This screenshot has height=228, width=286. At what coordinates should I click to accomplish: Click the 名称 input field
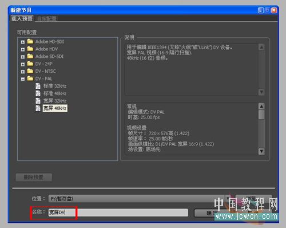[x=118, y=213]
